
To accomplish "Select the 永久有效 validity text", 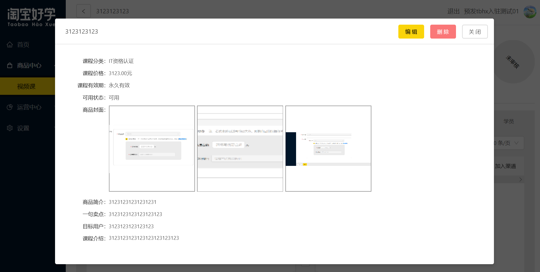I will click(x=119, y=86).
